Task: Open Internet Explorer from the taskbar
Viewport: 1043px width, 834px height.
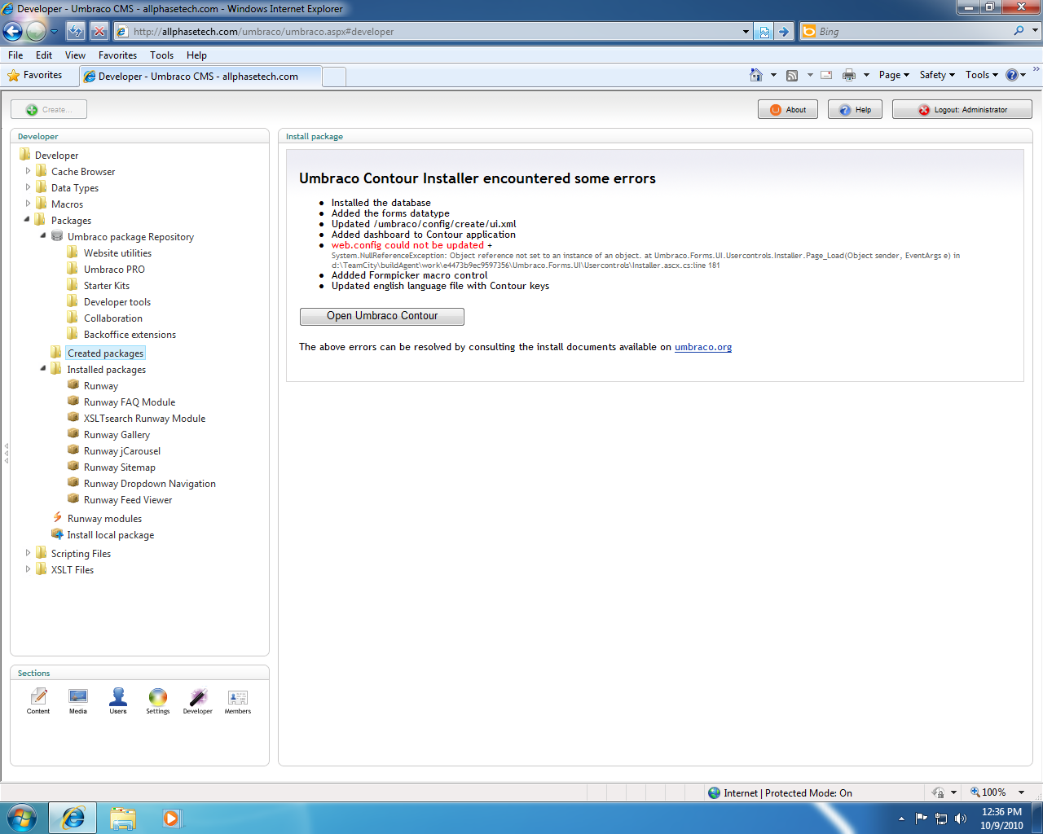Action: (x=73, y=818)
